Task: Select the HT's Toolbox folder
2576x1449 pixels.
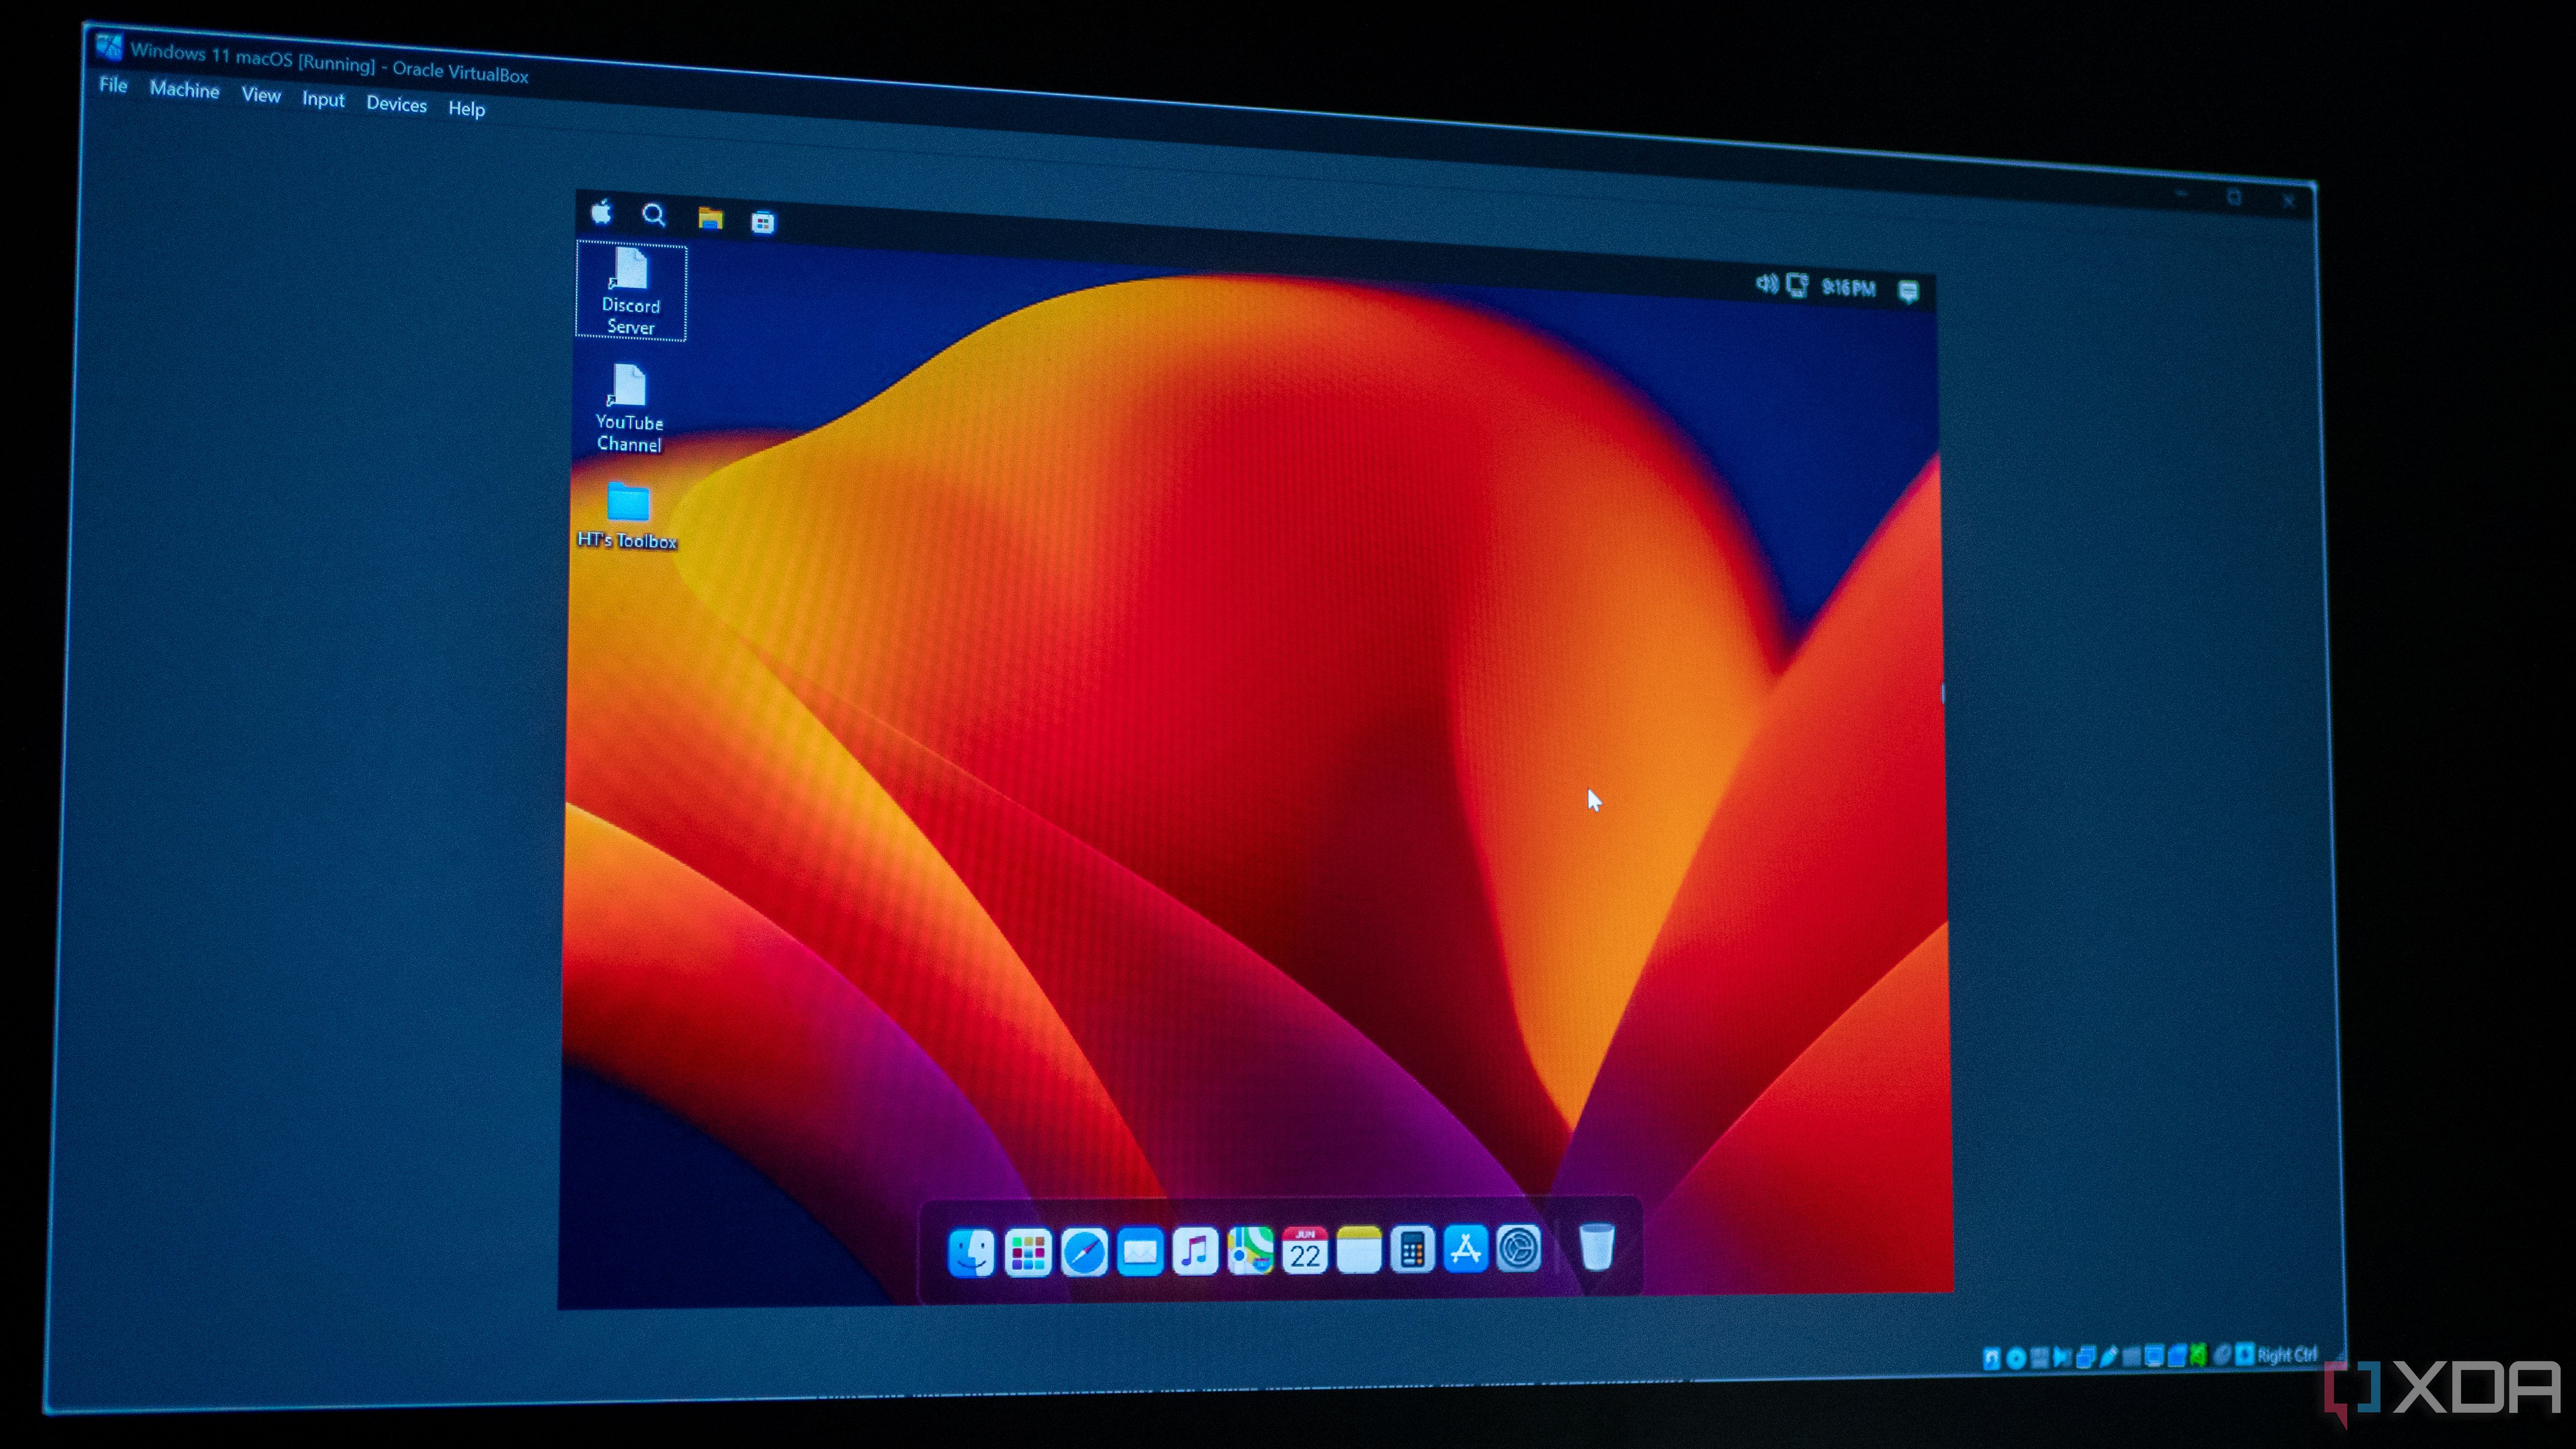Action: (628, 516)
